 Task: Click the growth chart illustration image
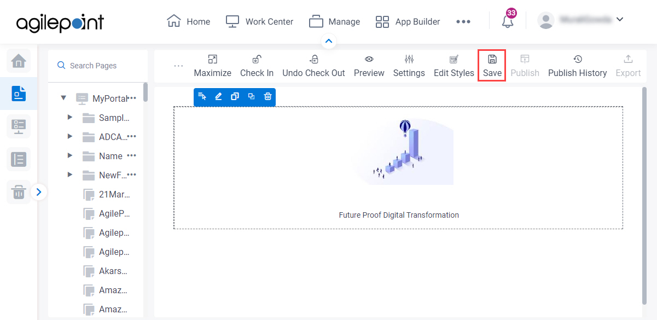(404, 152)
